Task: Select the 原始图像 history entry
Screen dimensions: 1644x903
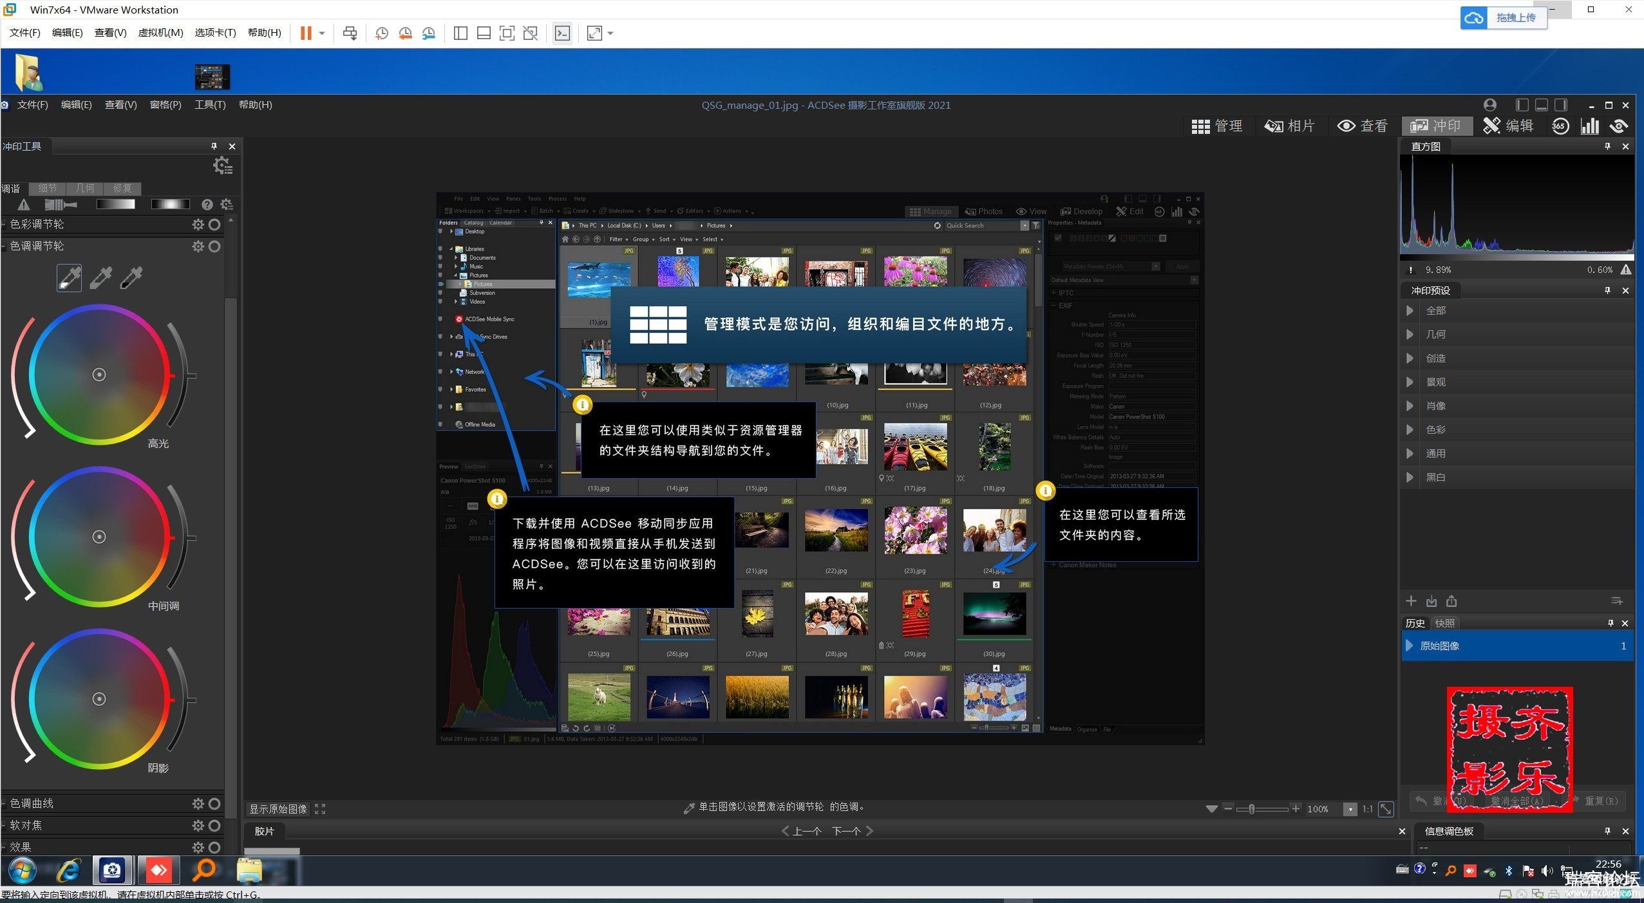Action: click(1517, 646)
